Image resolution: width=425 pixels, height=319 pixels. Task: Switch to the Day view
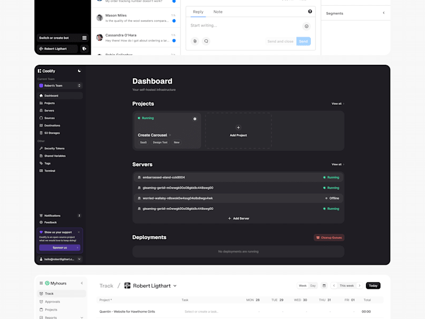313,286
